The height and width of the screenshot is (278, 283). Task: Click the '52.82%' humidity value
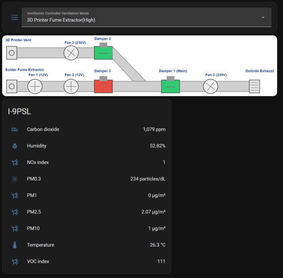pyautogui.click(x=158, y=146)
